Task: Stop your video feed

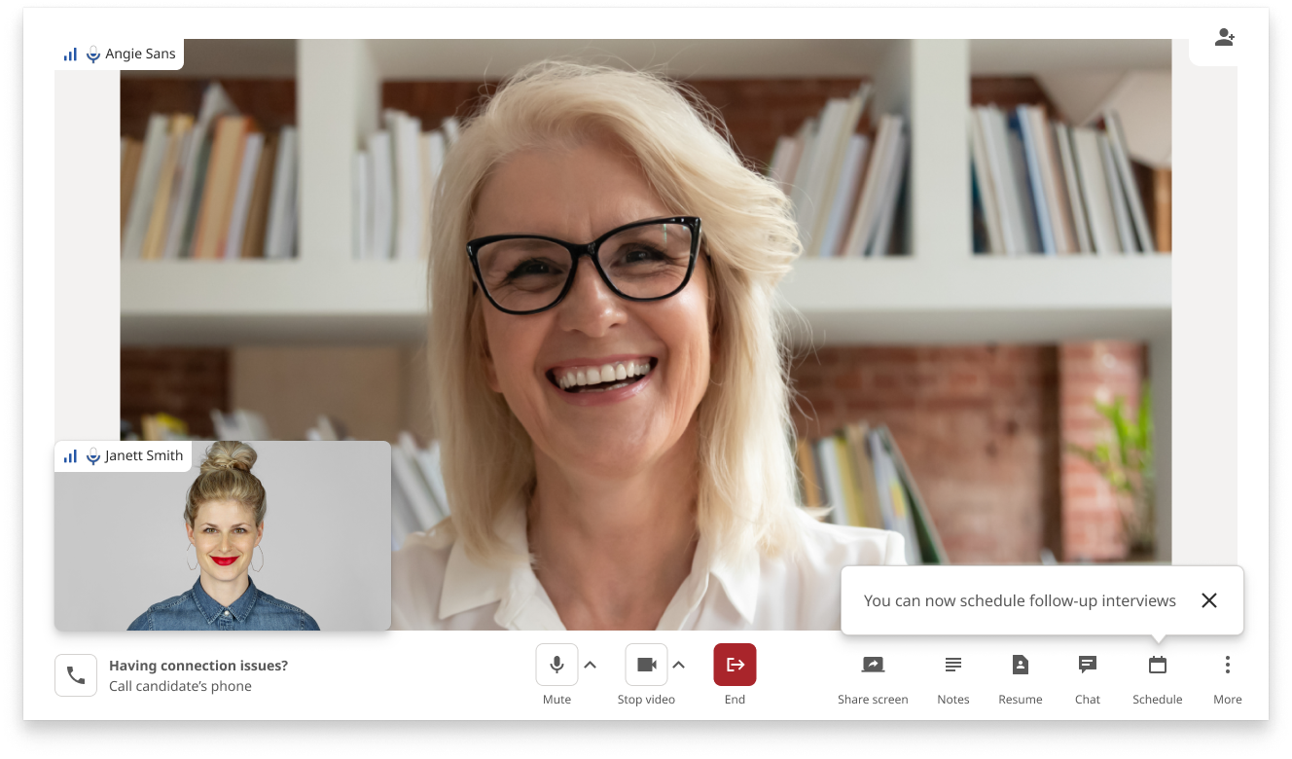Action: point(646,665)
